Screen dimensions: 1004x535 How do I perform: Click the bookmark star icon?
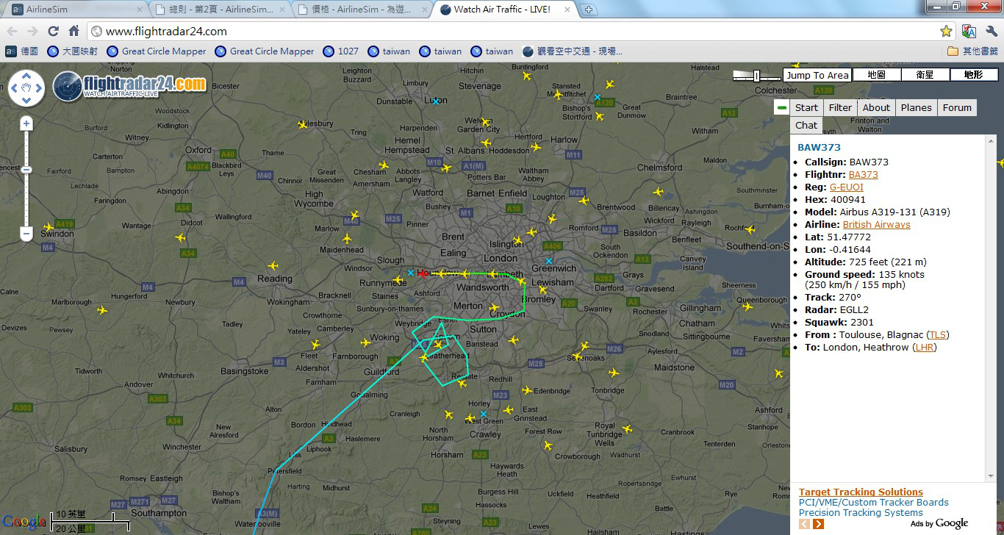click(x=946, y=32)
